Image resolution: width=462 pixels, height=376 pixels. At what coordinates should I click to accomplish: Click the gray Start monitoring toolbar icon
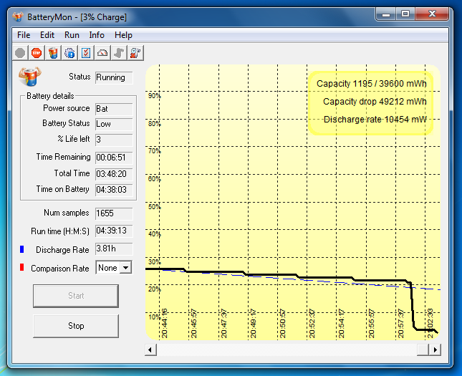coord(20,53)
